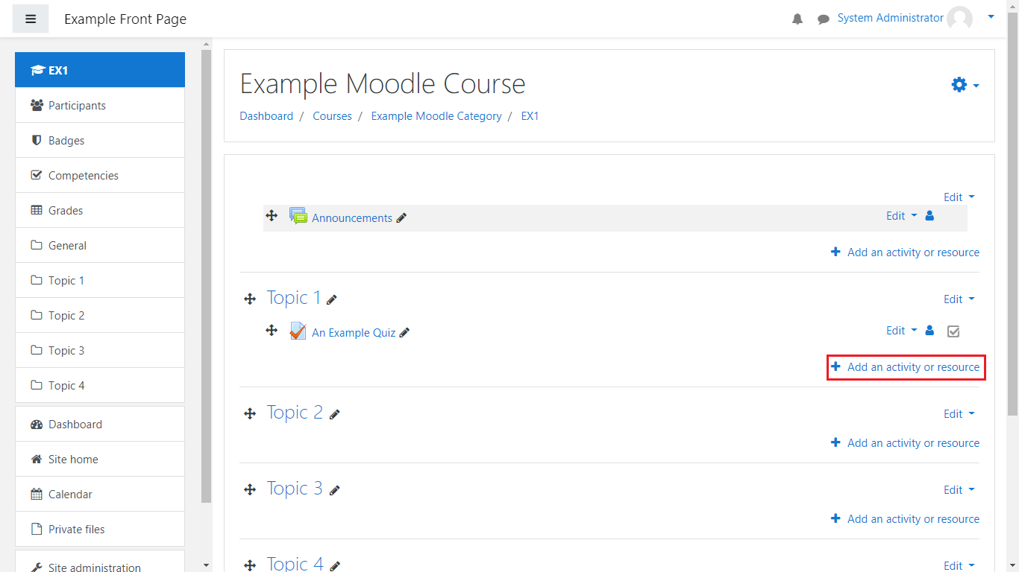
Task: Click the pencil icon next to Announcements
Action: (401, 218)
